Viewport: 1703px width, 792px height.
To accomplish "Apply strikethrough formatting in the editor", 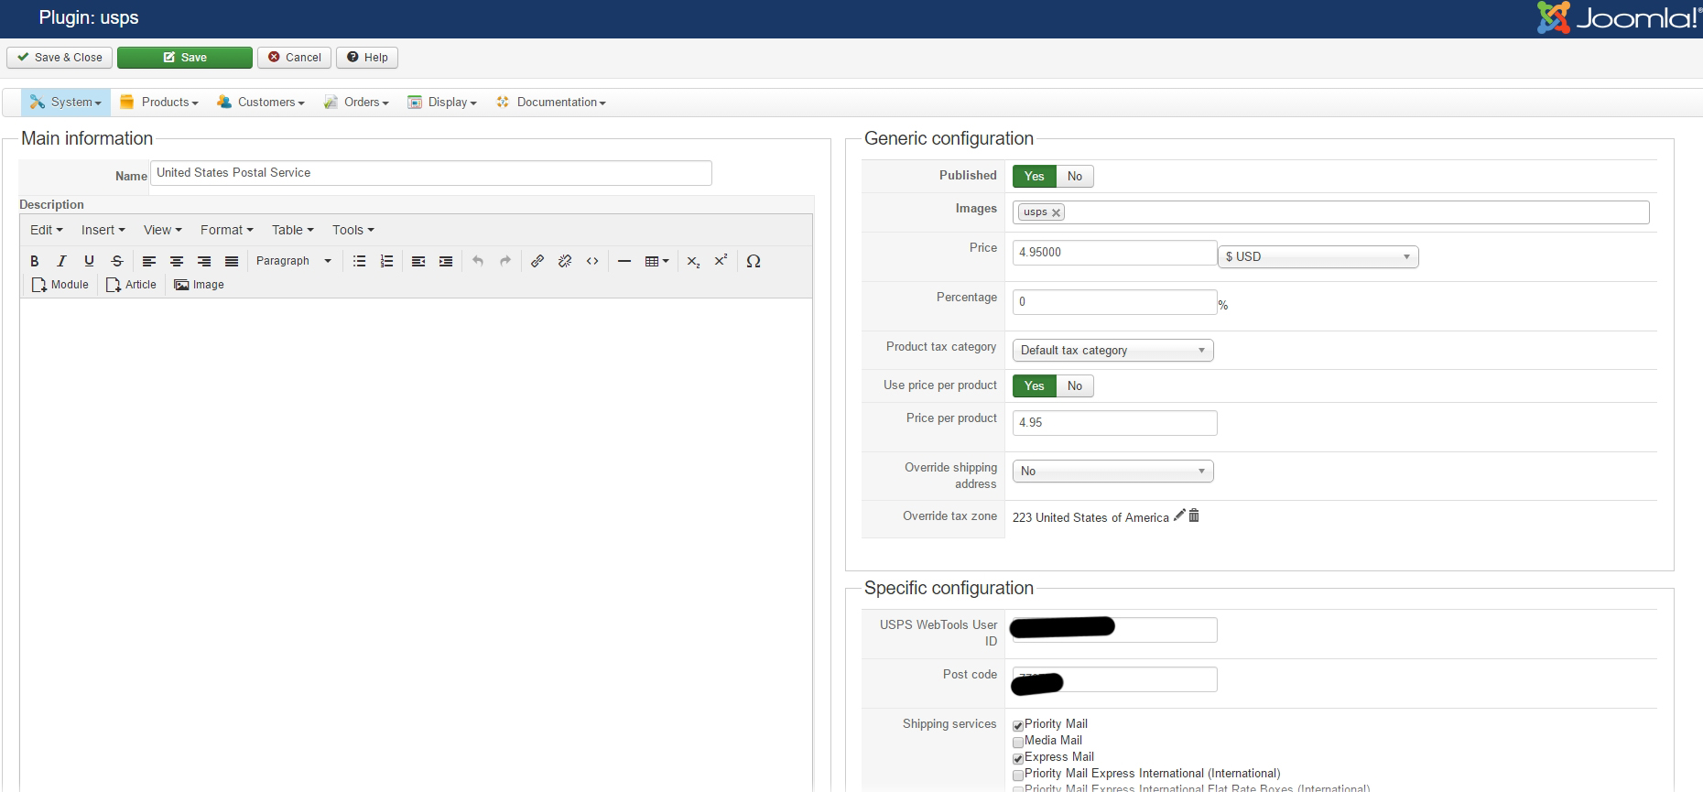I will click(x=116, y=261).
